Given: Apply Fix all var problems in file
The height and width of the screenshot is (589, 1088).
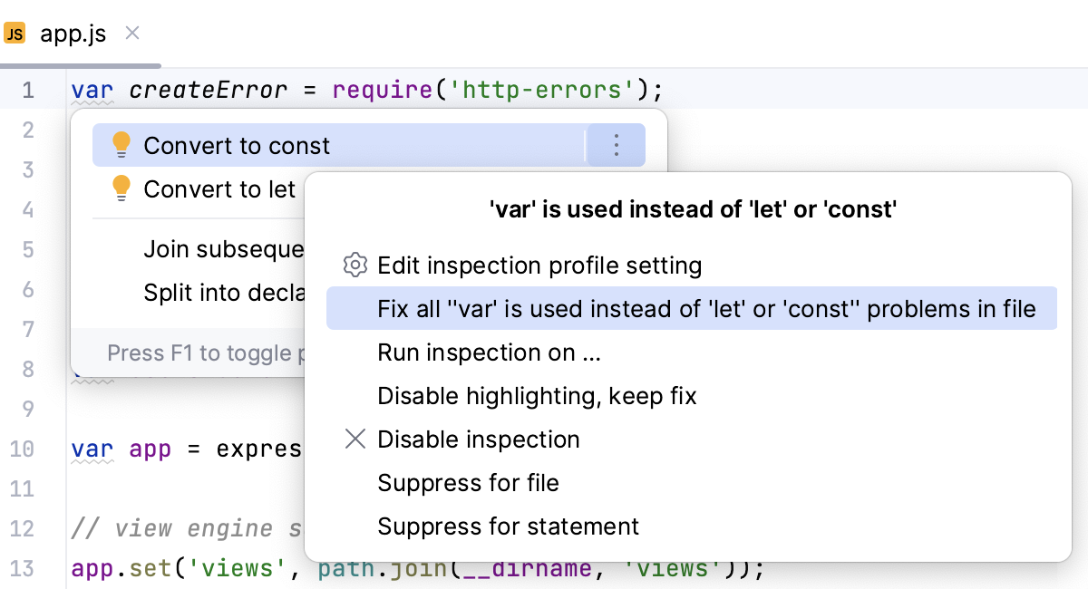Looking at the screenshot, I should coord(705,309).
